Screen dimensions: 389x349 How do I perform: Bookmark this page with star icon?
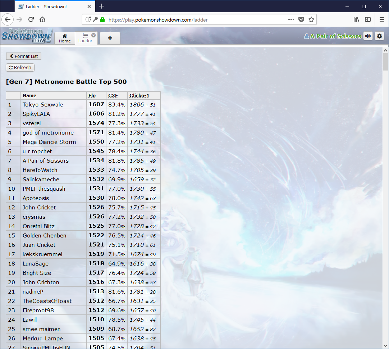311,20
